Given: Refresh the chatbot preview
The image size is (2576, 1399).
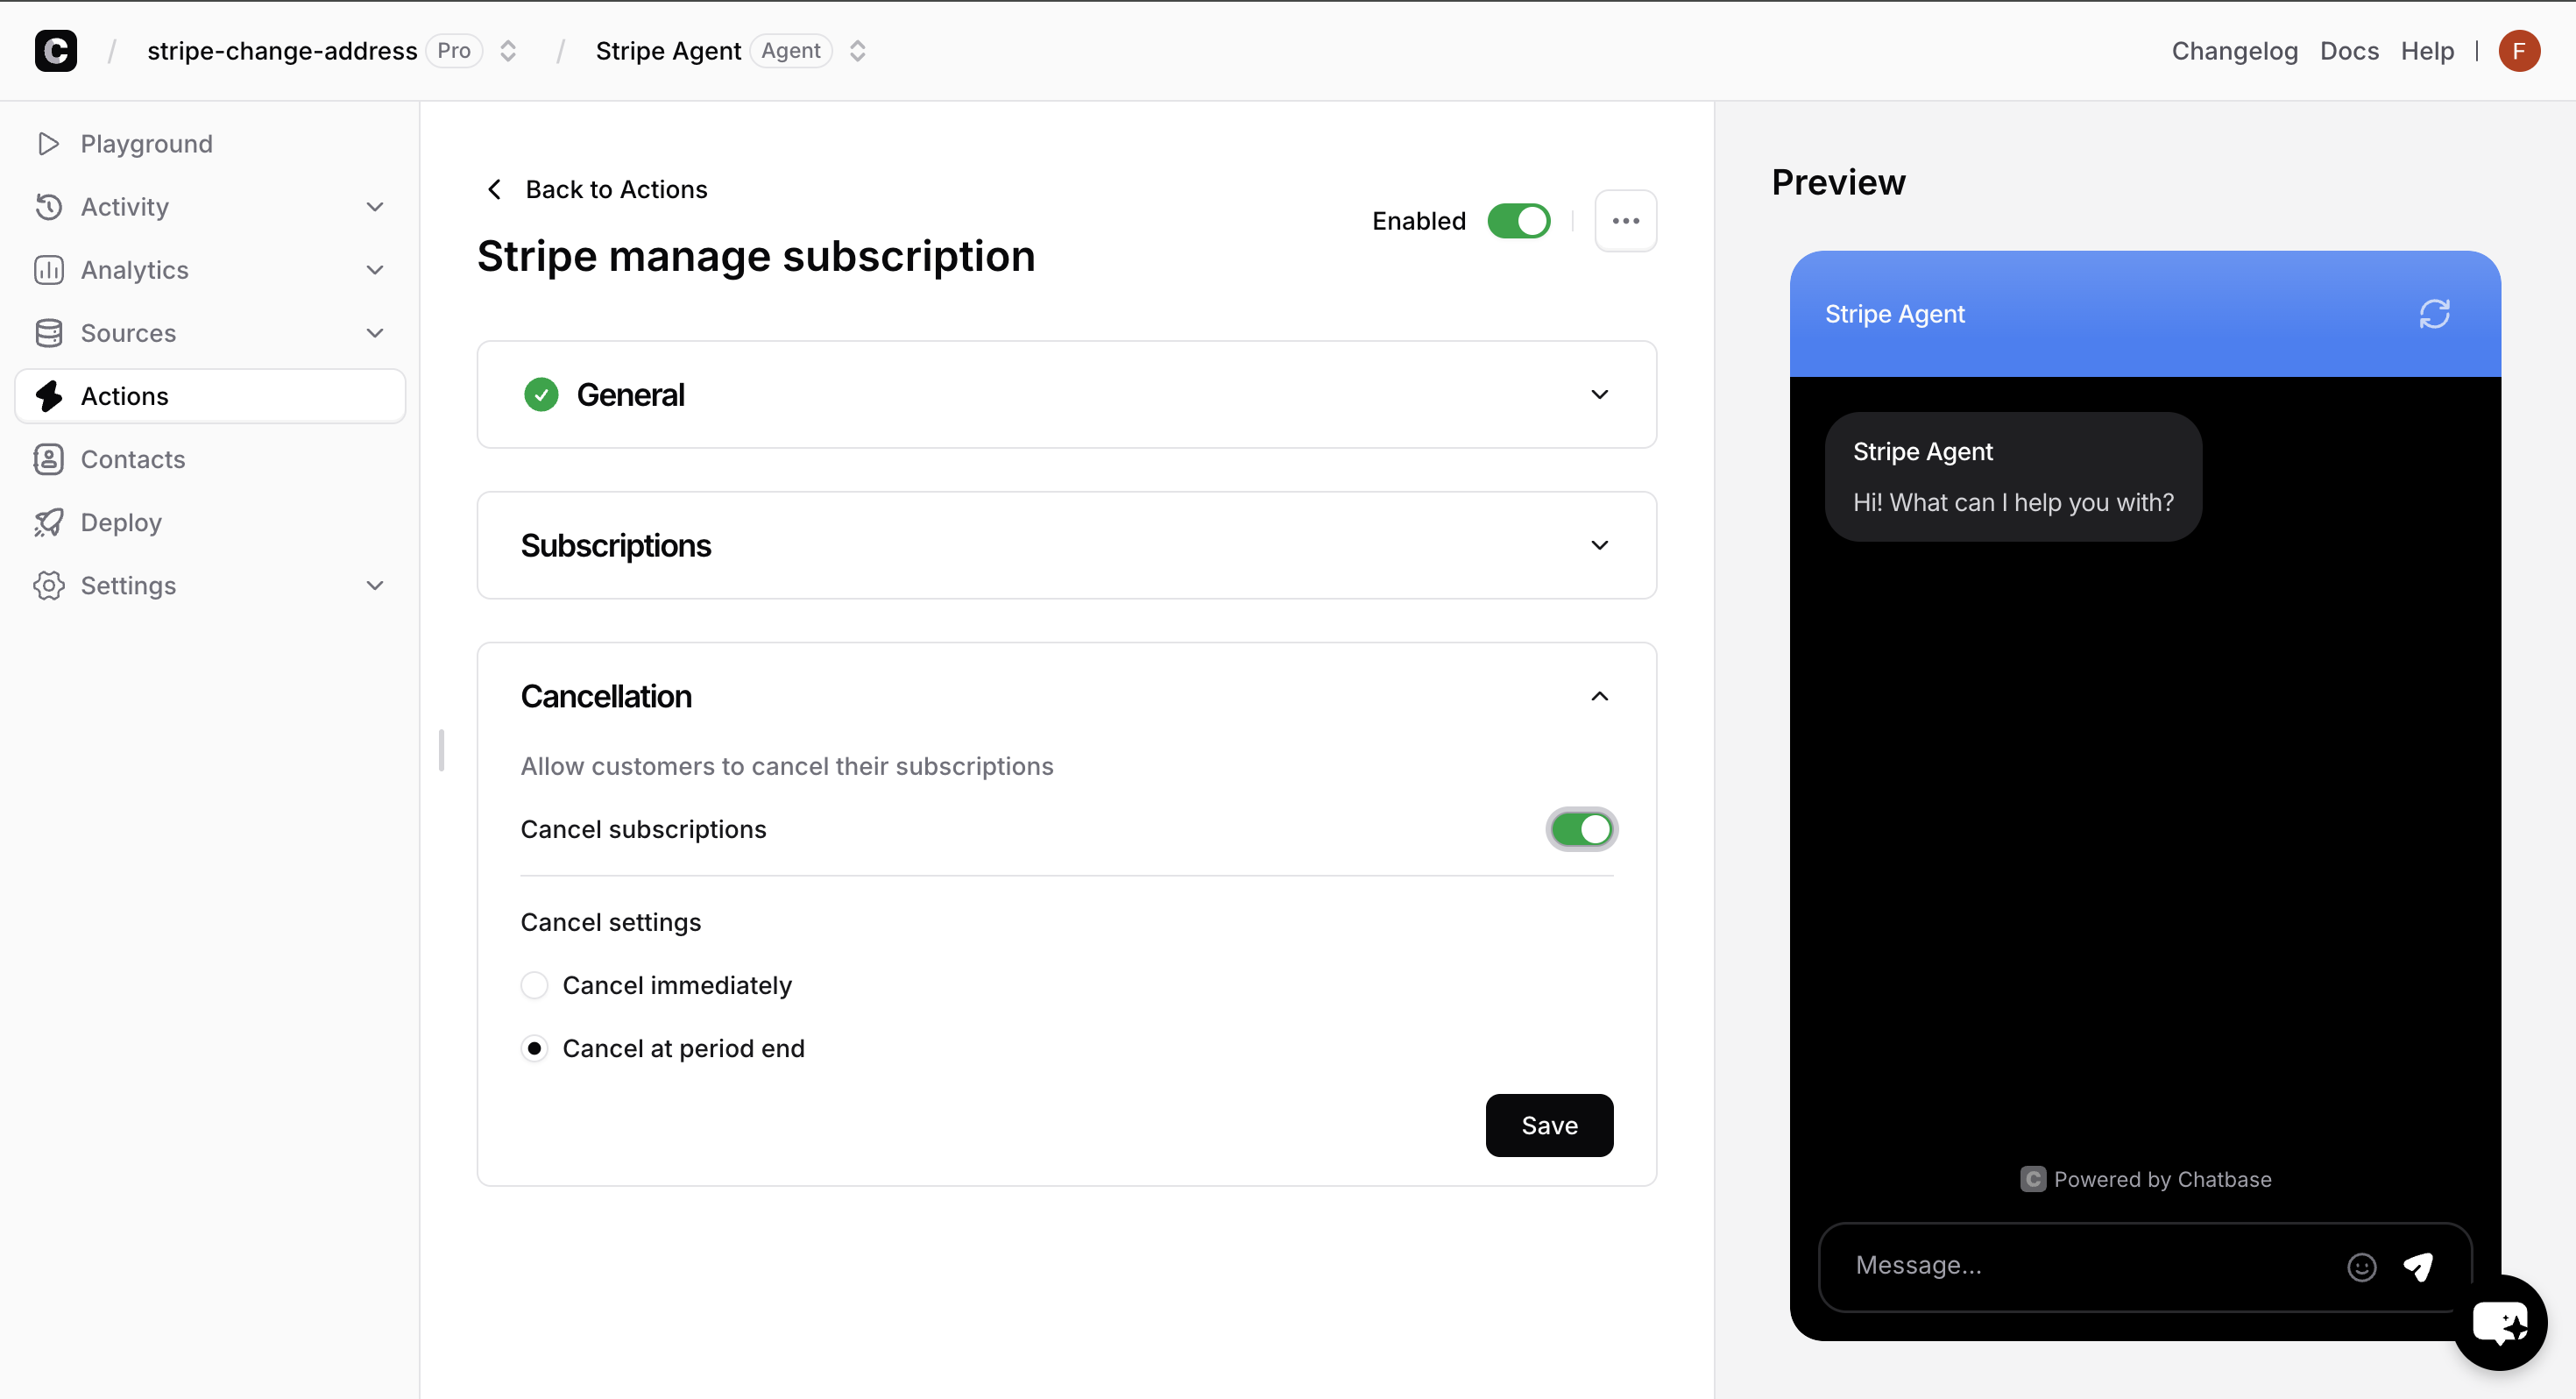Looking at the screenshot, I should [2435, 313].
